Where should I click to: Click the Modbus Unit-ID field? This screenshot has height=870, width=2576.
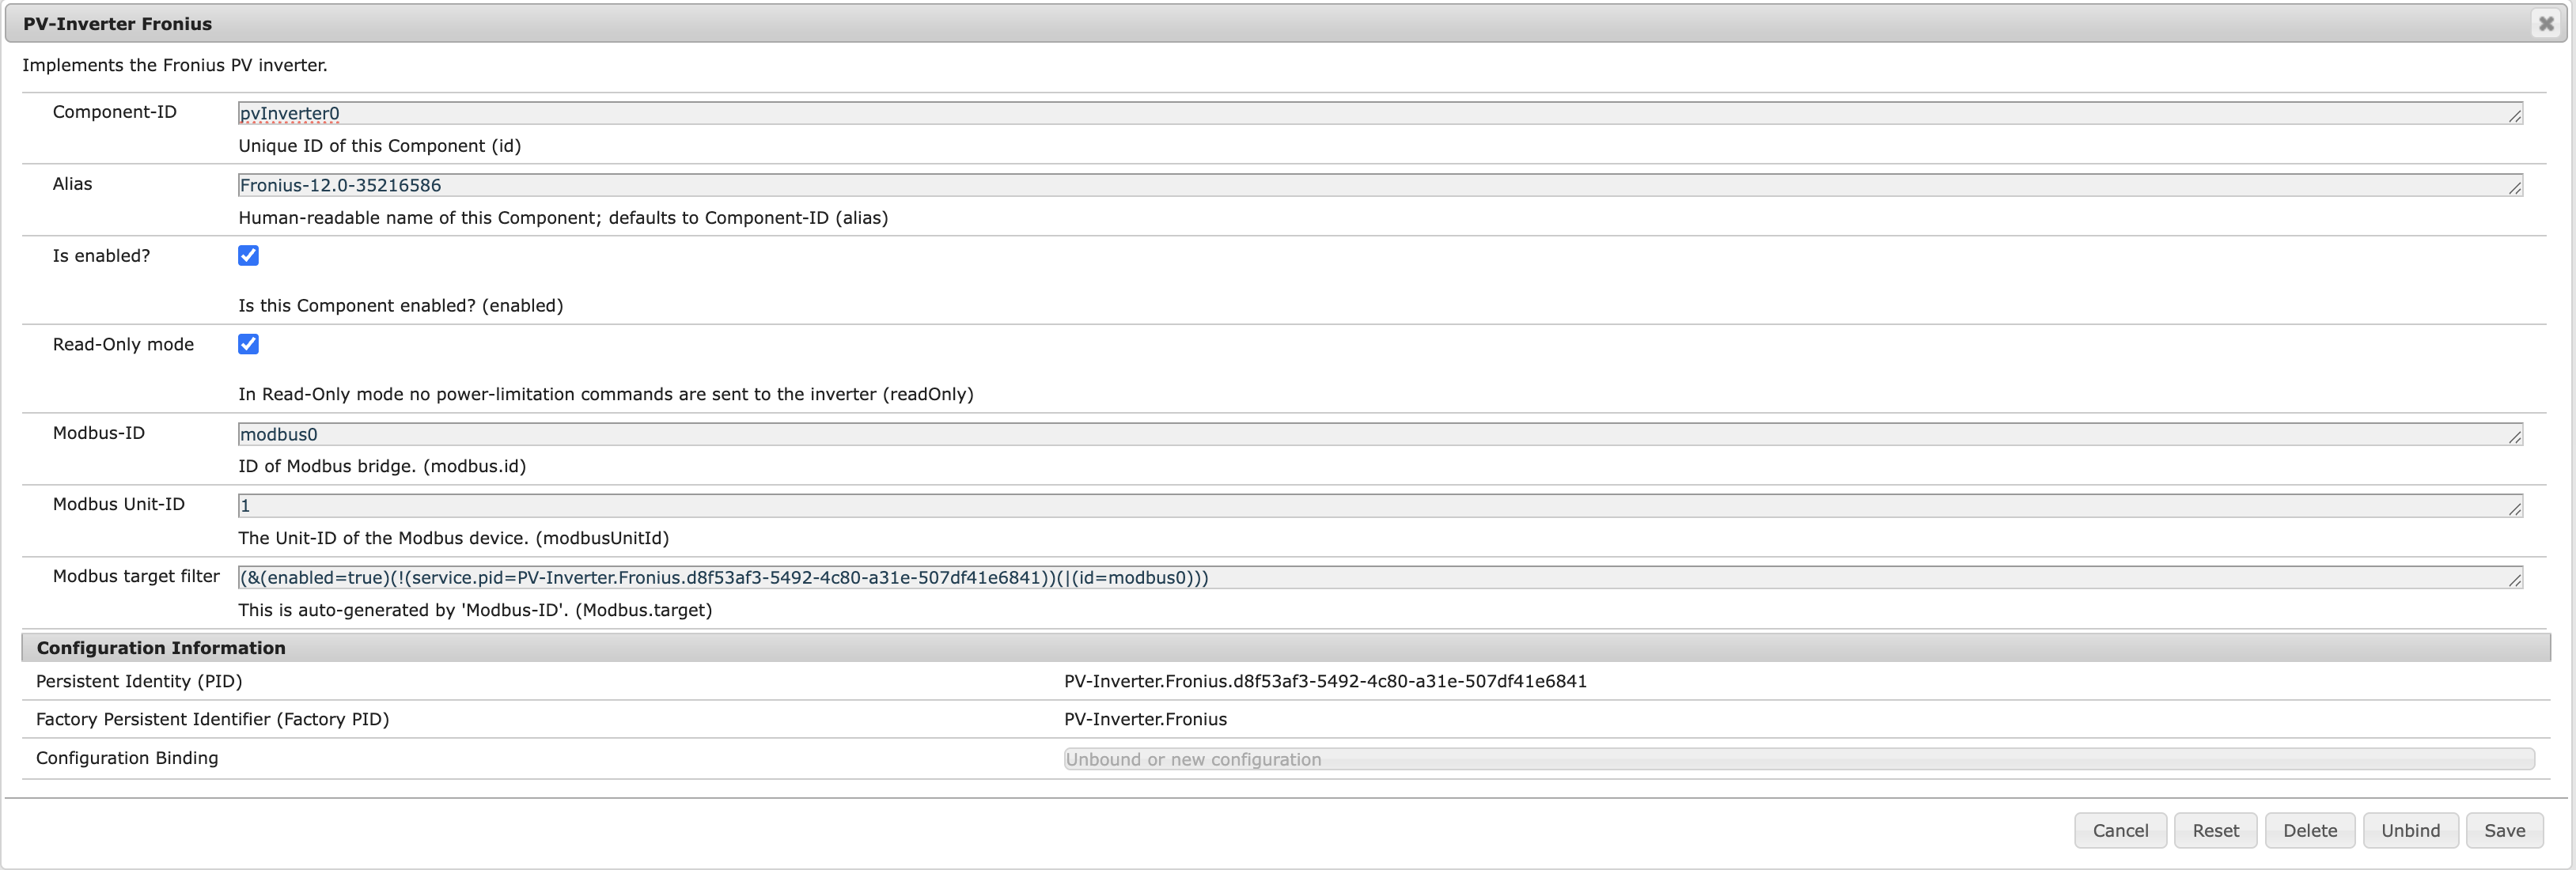[x=1378, y=506]
